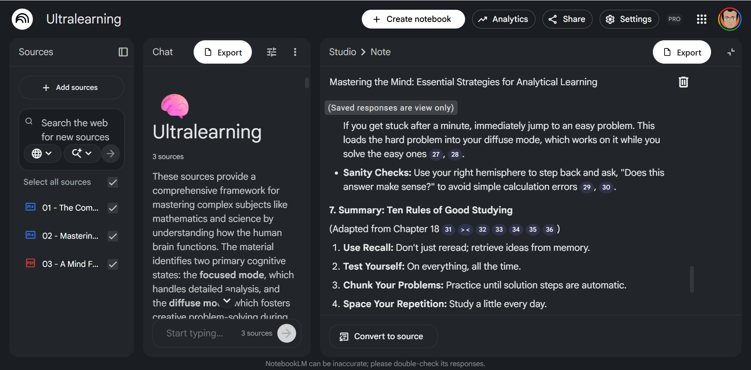Open the Google apps grid
Image resolution: width=751 pixels, height=370 pixels.
tap(702, 19)
